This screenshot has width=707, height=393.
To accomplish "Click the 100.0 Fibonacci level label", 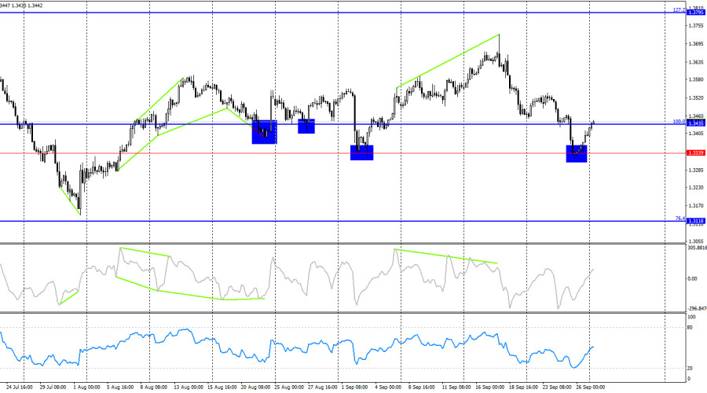I will (680, 121).
